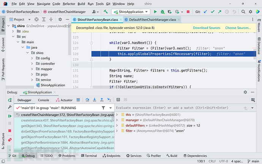Open Profiler tool window button

pos(154,156)
